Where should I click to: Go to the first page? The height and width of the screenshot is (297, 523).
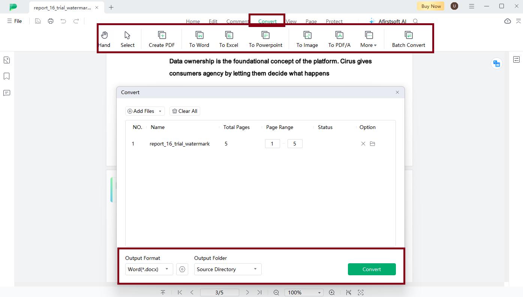pyautogui.click(x=180, y=292)
